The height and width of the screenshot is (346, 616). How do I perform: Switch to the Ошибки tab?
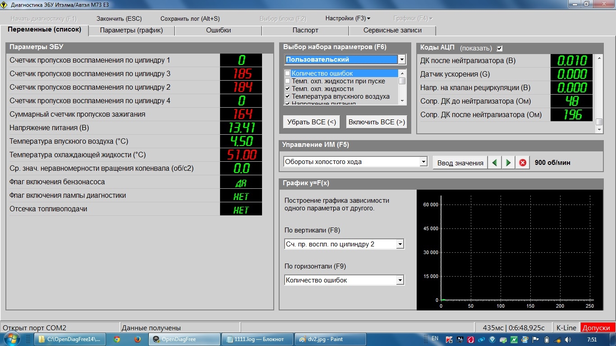coord(218,30)
